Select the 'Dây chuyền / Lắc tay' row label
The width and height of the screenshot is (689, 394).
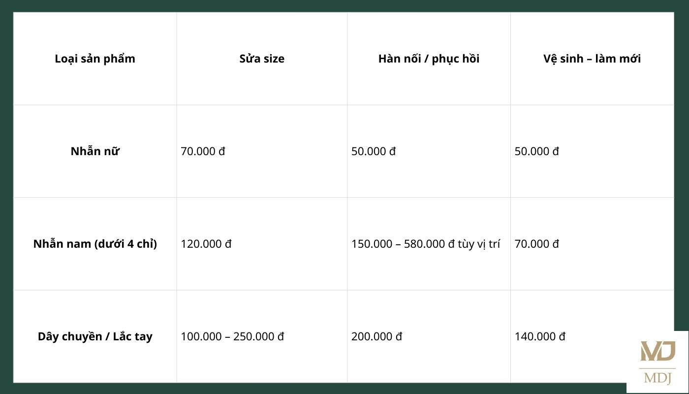[95, 336]
